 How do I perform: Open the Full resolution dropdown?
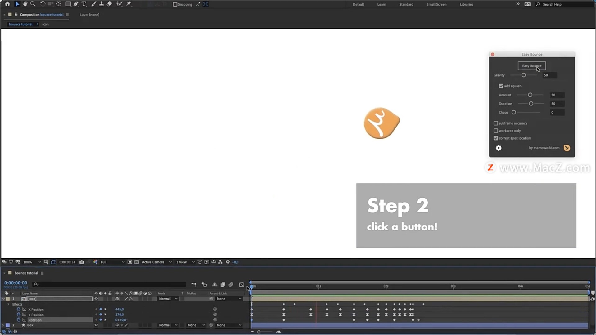point(112,262)
